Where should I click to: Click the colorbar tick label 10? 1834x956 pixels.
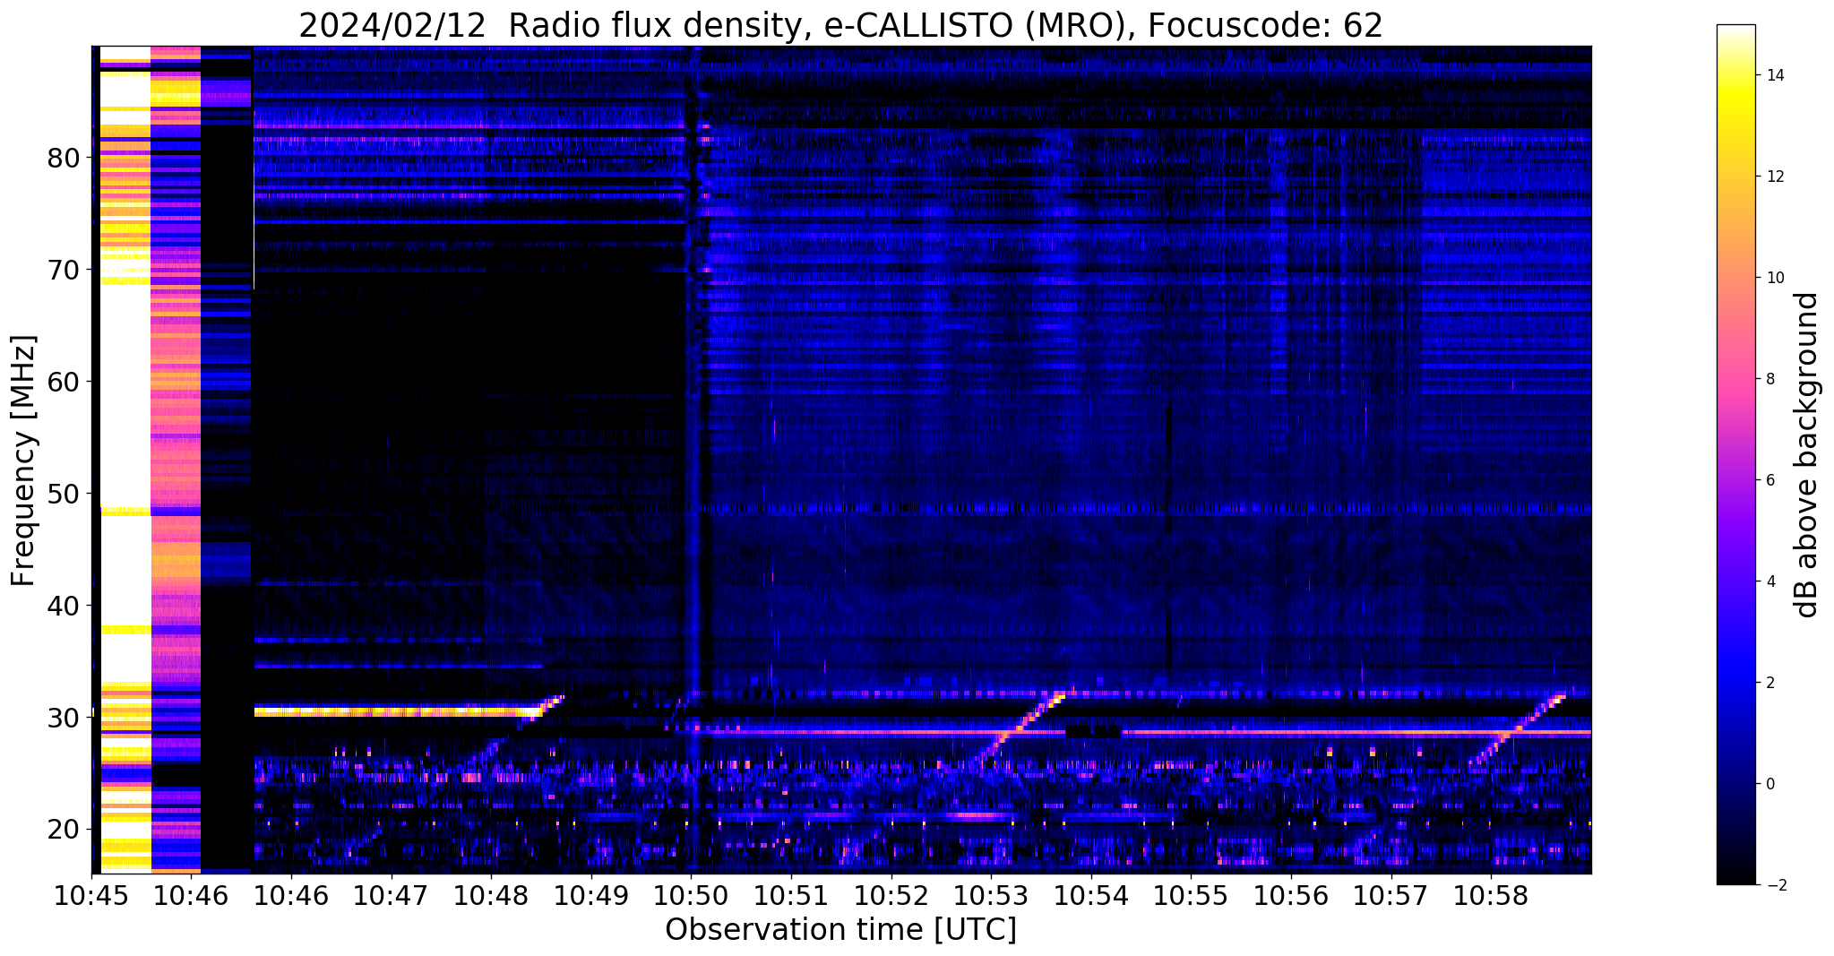point(1773,278)
